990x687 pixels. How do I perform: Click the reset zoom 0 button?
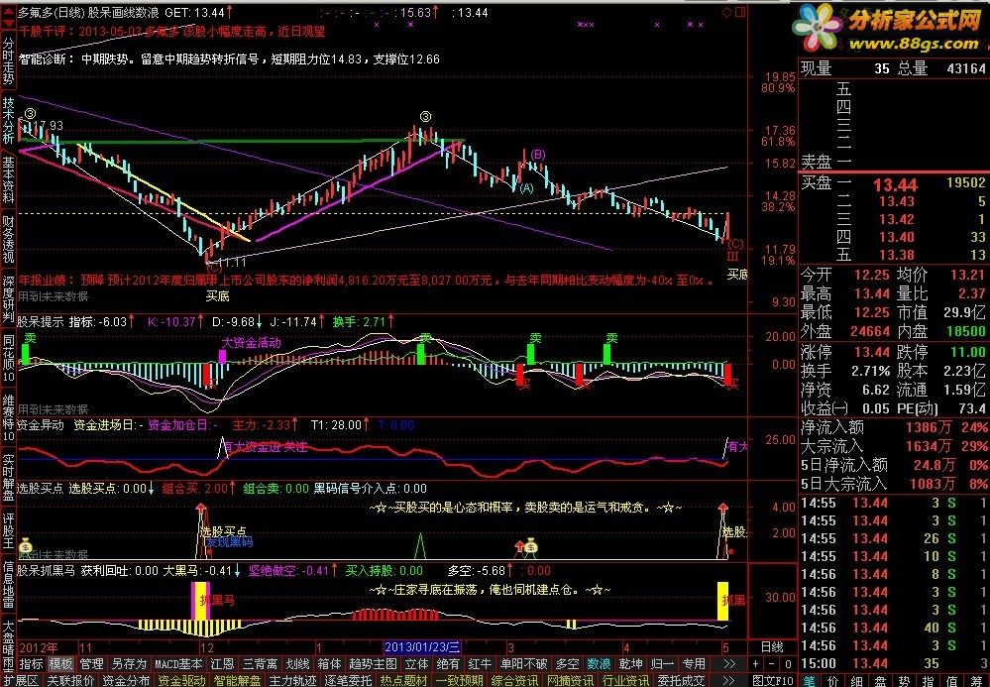tap(788, 663)
